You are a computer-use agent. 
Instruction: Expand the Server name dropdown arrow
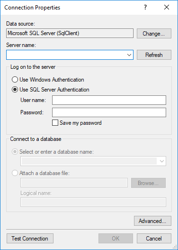(x=129, y=55)
